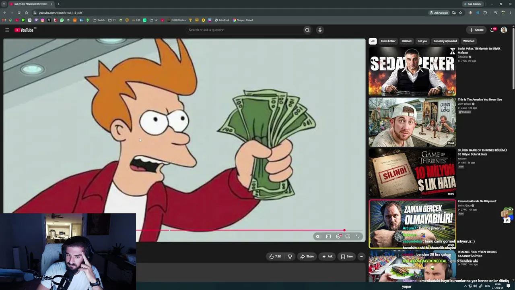Open the PUBG Umbra bookmark
Screen dimensions: 515x290
177,20
